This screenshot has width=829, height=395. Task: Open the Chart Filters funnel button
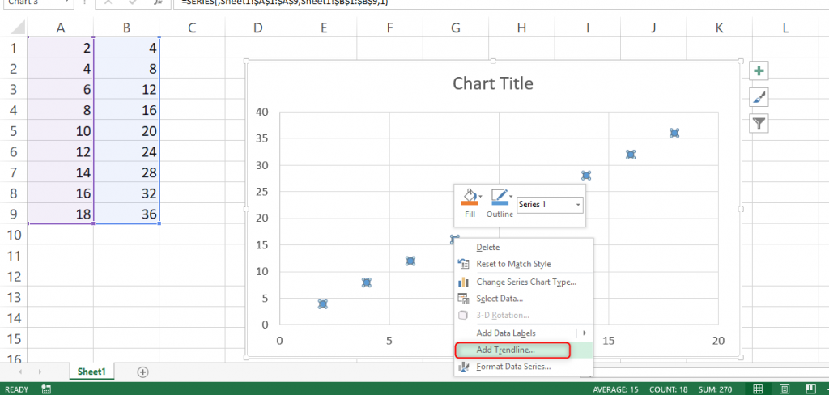coord(759,123)
